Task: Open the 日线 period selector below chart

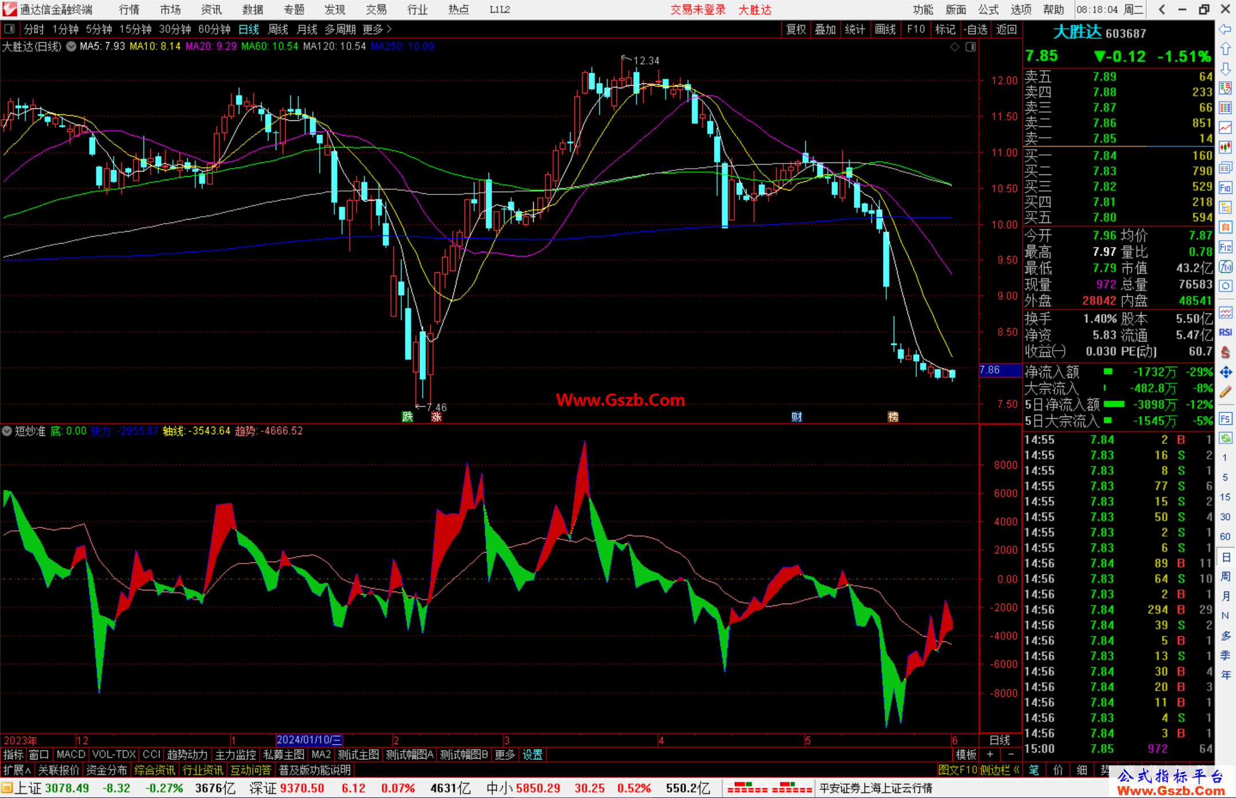Action: tap(1000, 740)
